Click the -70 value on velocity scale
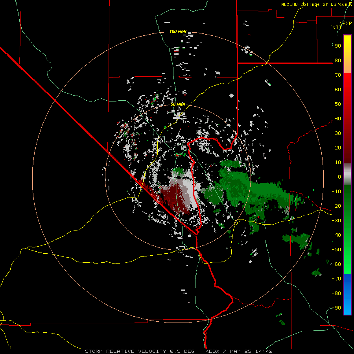 (336, 279)
